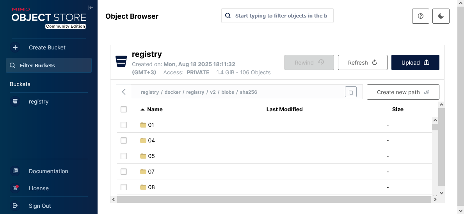Collapse the sidebar using the arrow icon
The image size is (464, 214).
(x=91, y=8)
